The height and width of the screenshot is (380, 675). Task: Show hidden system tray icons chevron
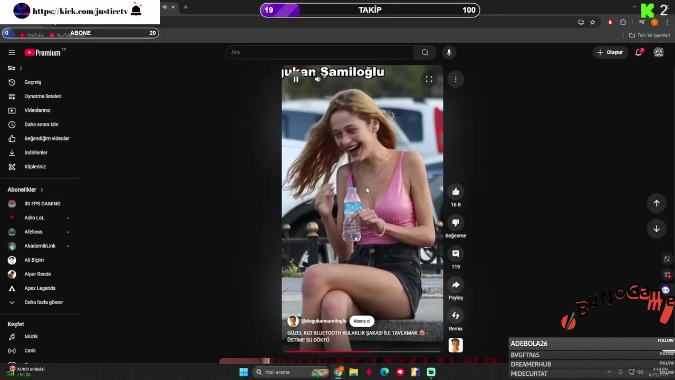tap(609, 372)
